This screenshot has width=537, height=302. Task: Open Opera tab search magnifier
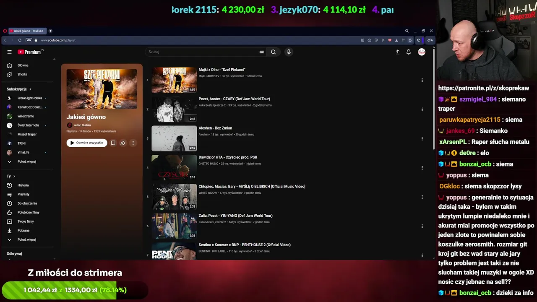click(407, 31)
